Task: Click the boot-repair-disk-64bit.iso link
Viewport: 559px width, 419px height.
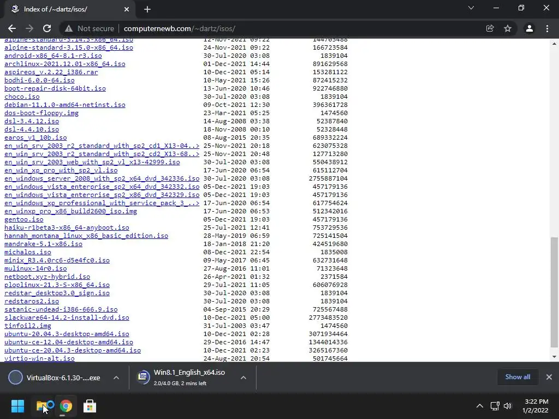Action: [x=55, y=88]
